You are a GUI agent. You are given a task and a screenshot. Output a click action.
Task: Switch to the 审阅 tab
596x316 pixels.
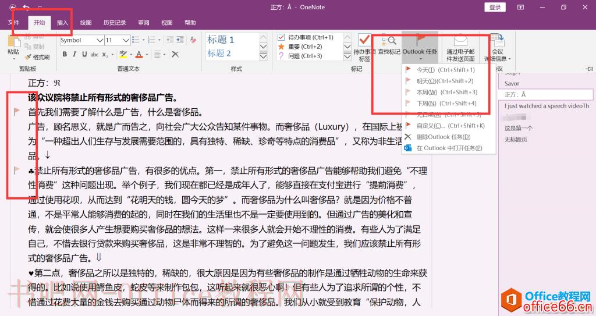(x=144, y=23)
